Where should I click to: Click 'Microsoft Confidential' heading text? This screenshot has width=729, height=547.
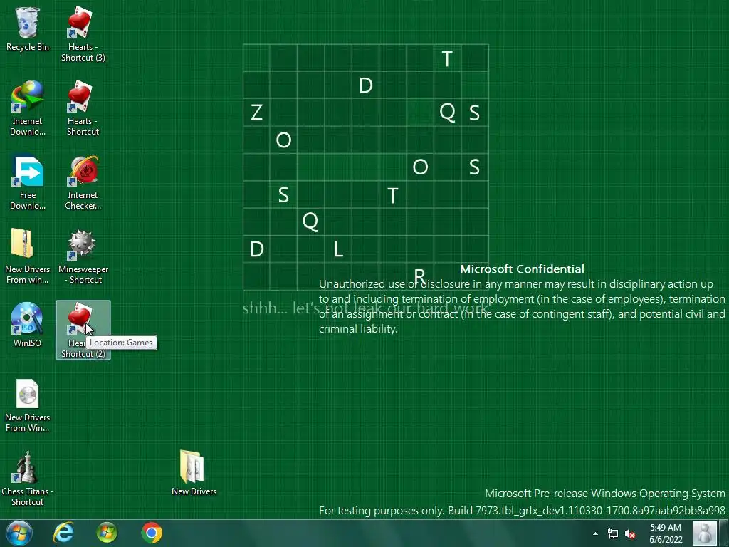pos(522,269)
